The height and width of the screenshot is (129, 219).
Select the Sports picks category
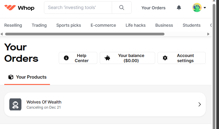coord(69,25)
